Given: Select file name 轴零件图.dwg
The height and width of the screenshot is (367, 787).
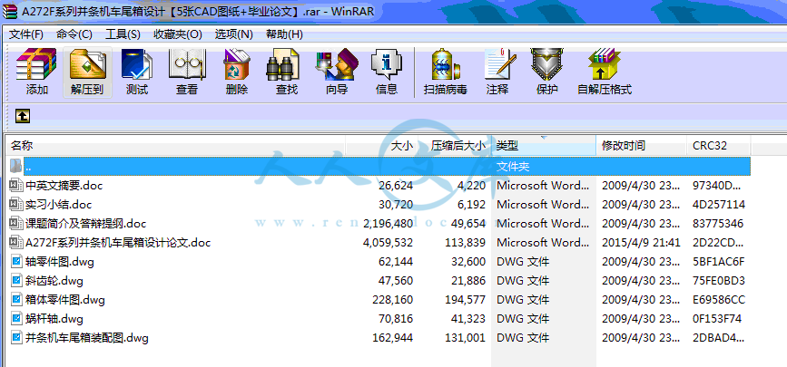Looking at the screenshot, I should pos(60,262).
